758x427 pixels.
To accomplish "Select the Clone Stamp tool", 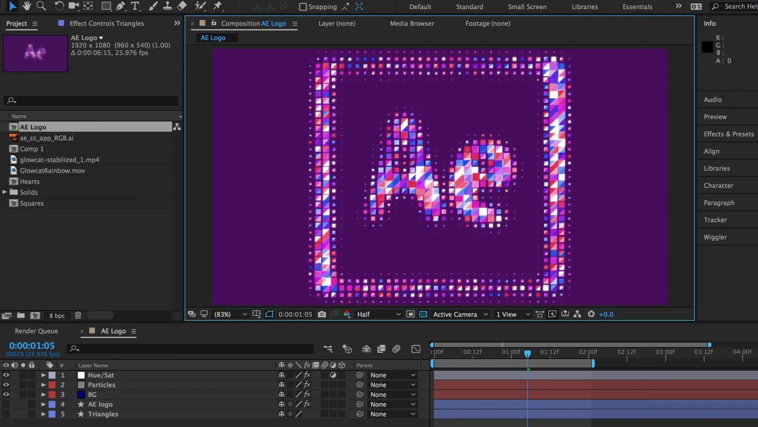I will pos(167,6).
